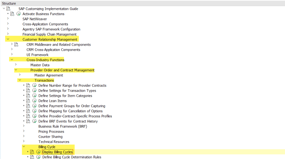Expand Pricing Processes node
The width and height of the screenshot is (285, 159).
[24, 131]
